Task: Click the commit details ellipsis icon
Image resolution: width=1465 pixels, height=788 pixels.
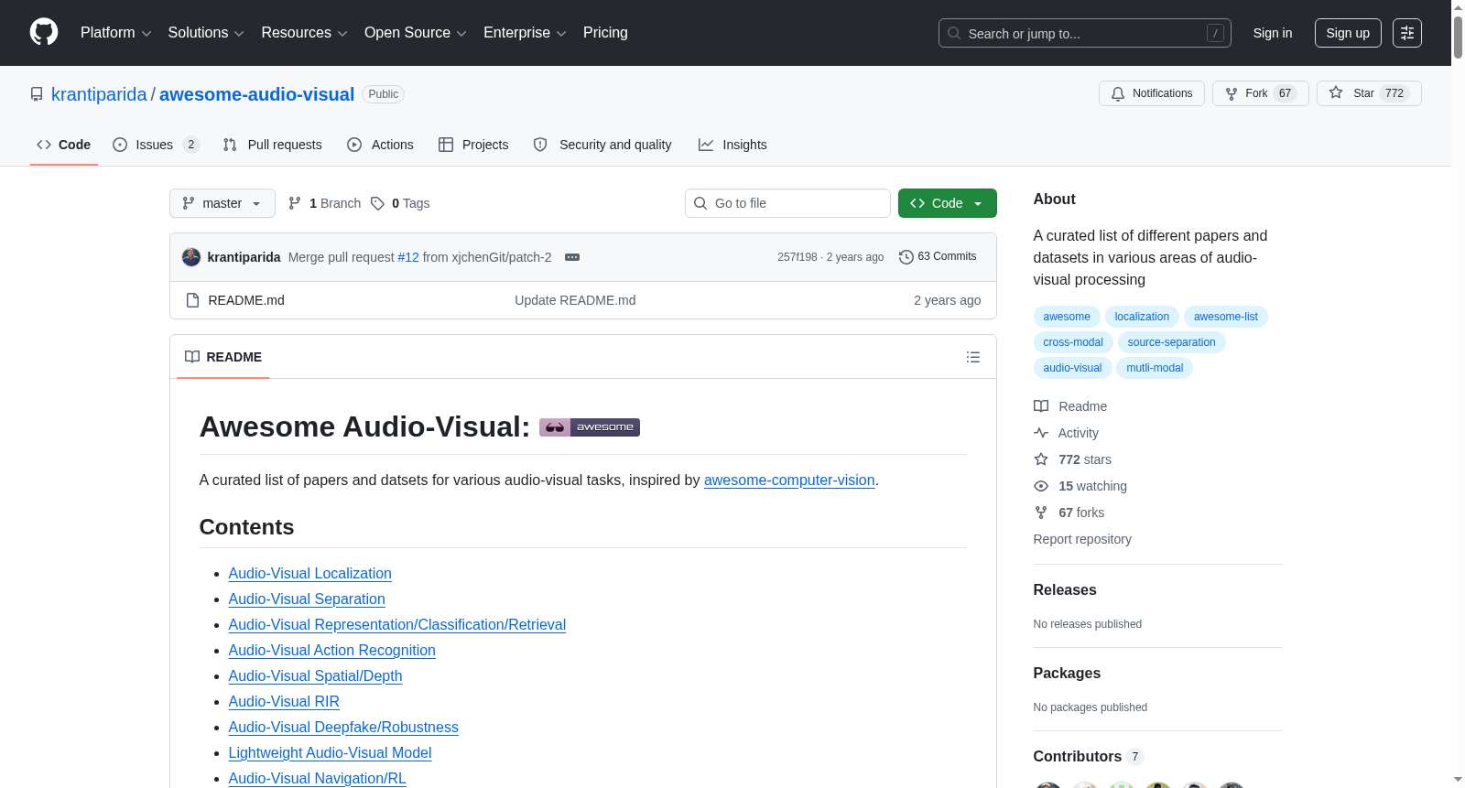Action: tap(572, 257)
